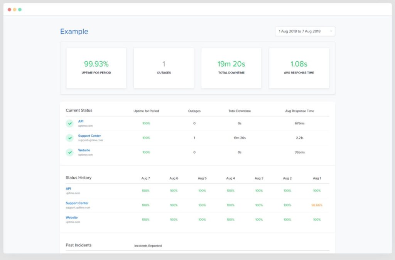Open the Website link in Status History
This screenshot has width=395, height=260.
72,218
